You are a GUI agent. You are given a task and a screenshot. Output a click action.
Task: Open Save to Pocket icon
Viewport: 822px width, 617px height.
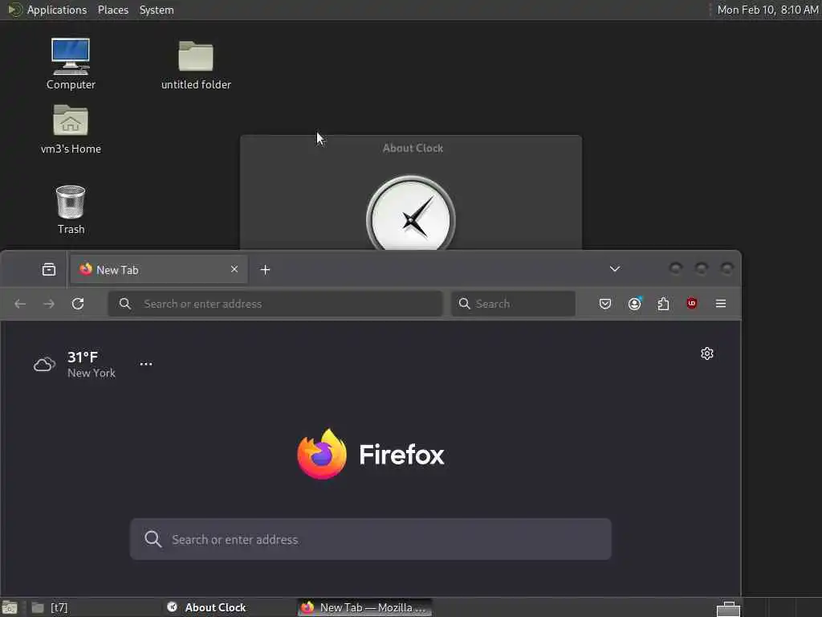(x=605, y=304)
